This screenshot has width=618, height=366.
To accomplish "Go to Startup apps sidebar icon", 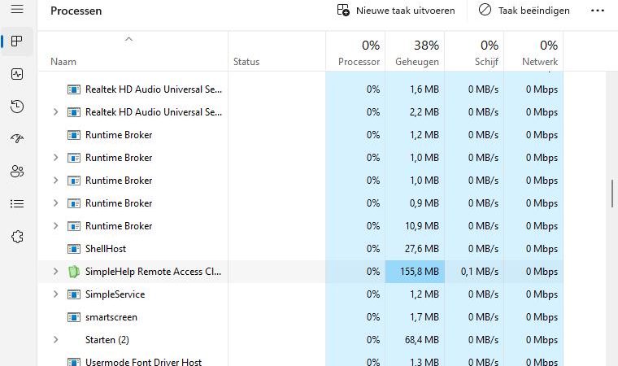I will tap(17, 139).
